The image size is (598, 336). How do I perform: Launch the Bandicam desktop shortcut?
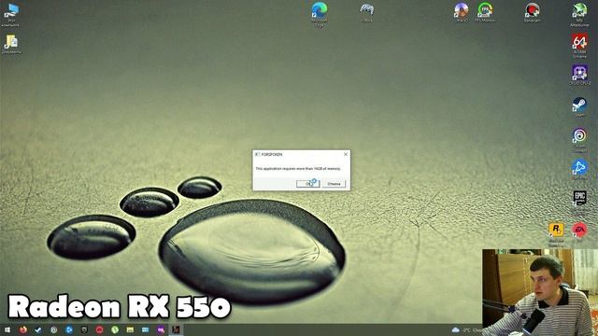click(532, 12)
